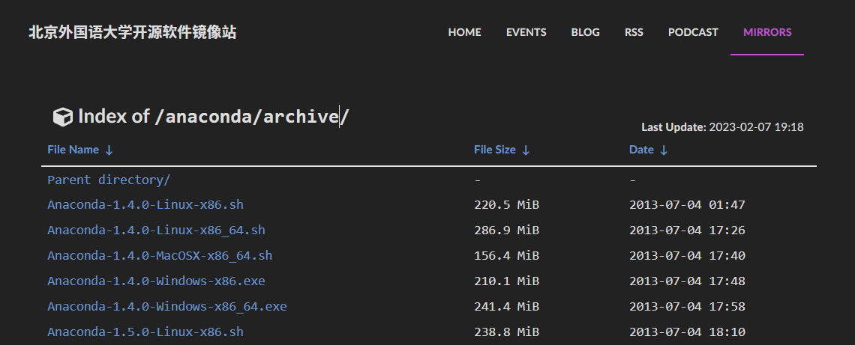Go to the EVENTS page

(526, 32)
